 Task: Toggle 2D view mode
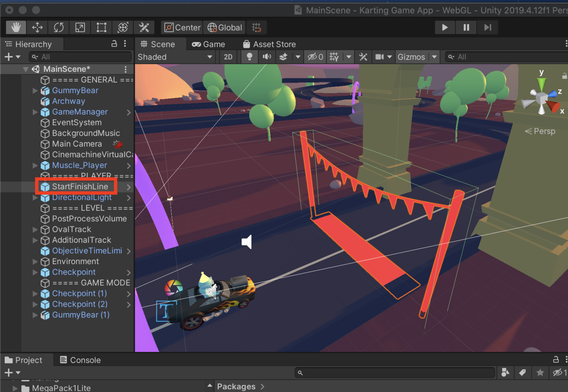(228, 57)
